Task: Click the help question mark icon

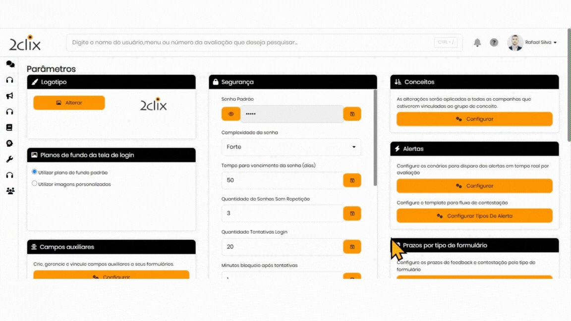Action: [494, 43]
